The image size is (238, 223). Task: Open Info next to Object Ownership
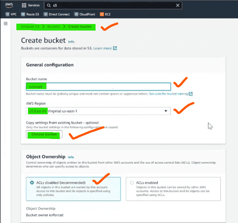pyautogui.click(x=71, y=157)
